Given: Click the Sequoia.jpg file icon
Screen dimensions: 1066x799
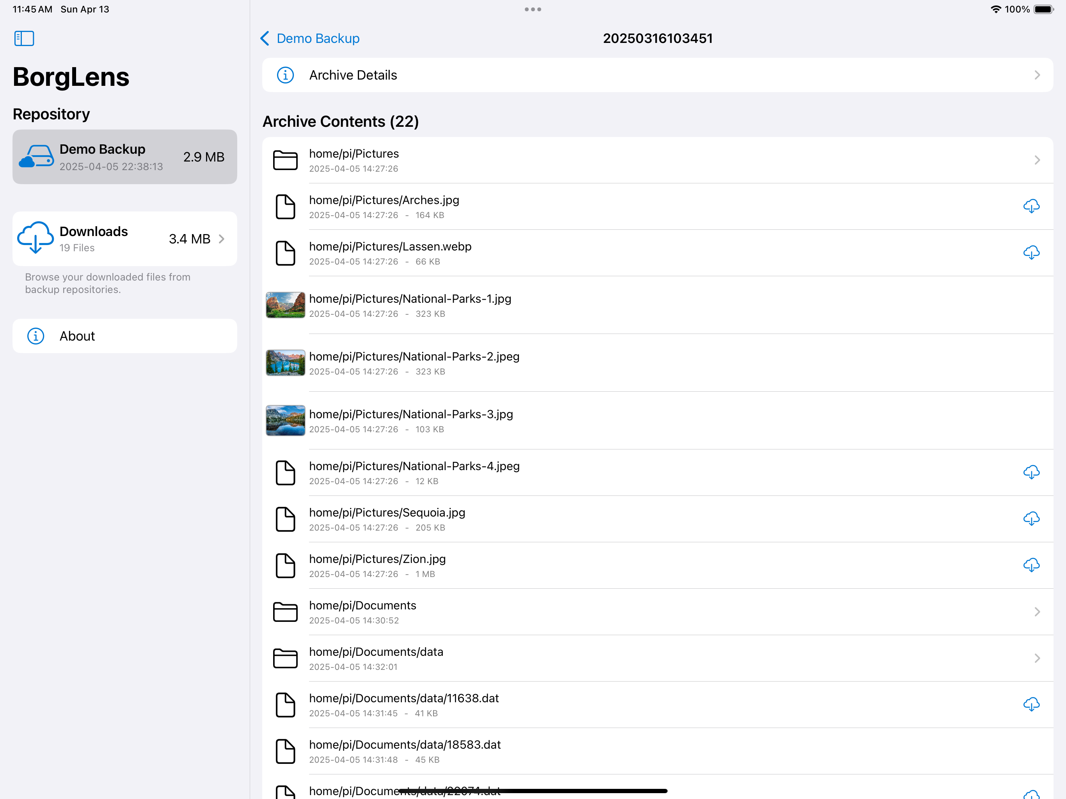Looking at the screenshot, I should [x=285, y=519].
